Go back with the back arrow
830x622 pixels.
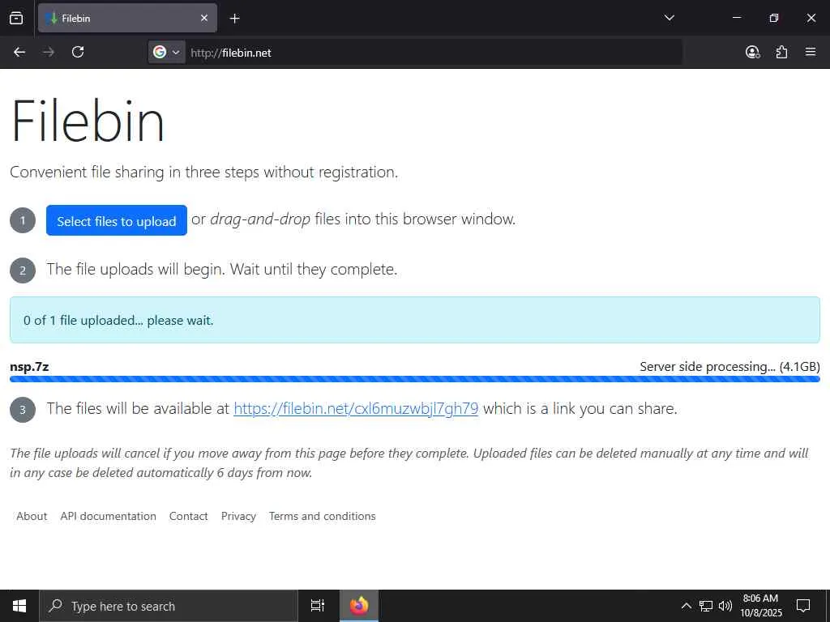pos(19,52)
